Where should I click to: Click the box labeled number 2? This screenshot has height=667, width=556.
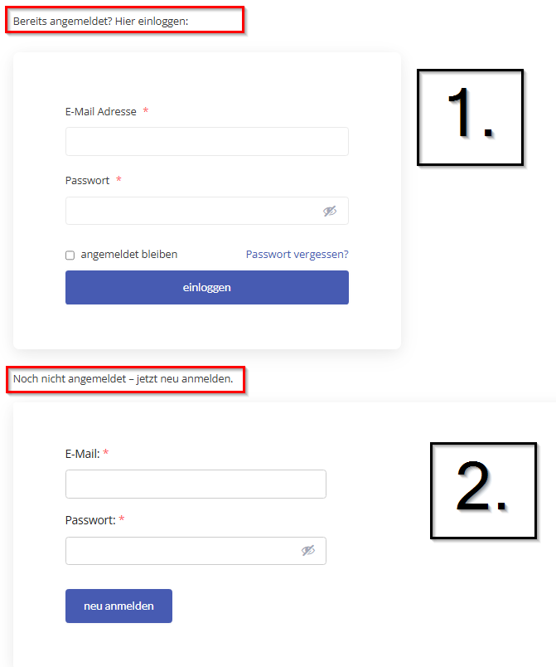(482, 489)
